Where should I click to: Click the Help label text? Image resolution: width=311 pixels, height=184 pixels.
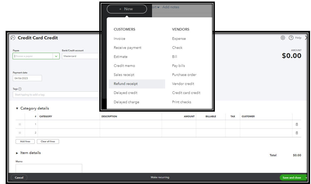coord(298,38)
